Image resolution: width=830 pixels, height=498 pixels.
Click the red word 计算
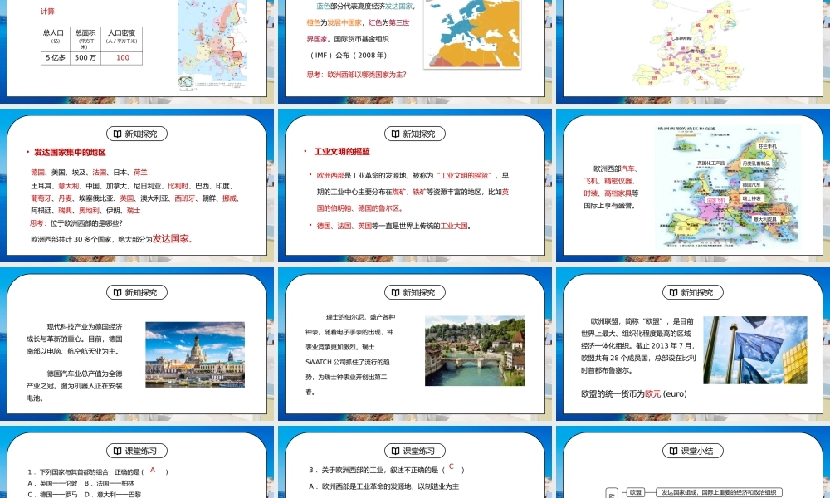(47, 11)
